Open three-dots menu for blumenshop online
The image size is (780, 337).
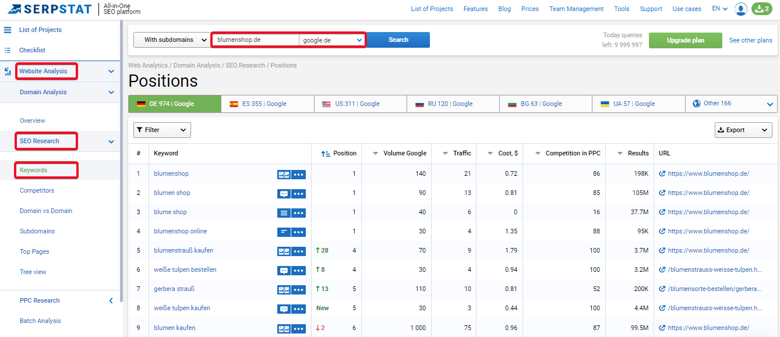point(298,232)
